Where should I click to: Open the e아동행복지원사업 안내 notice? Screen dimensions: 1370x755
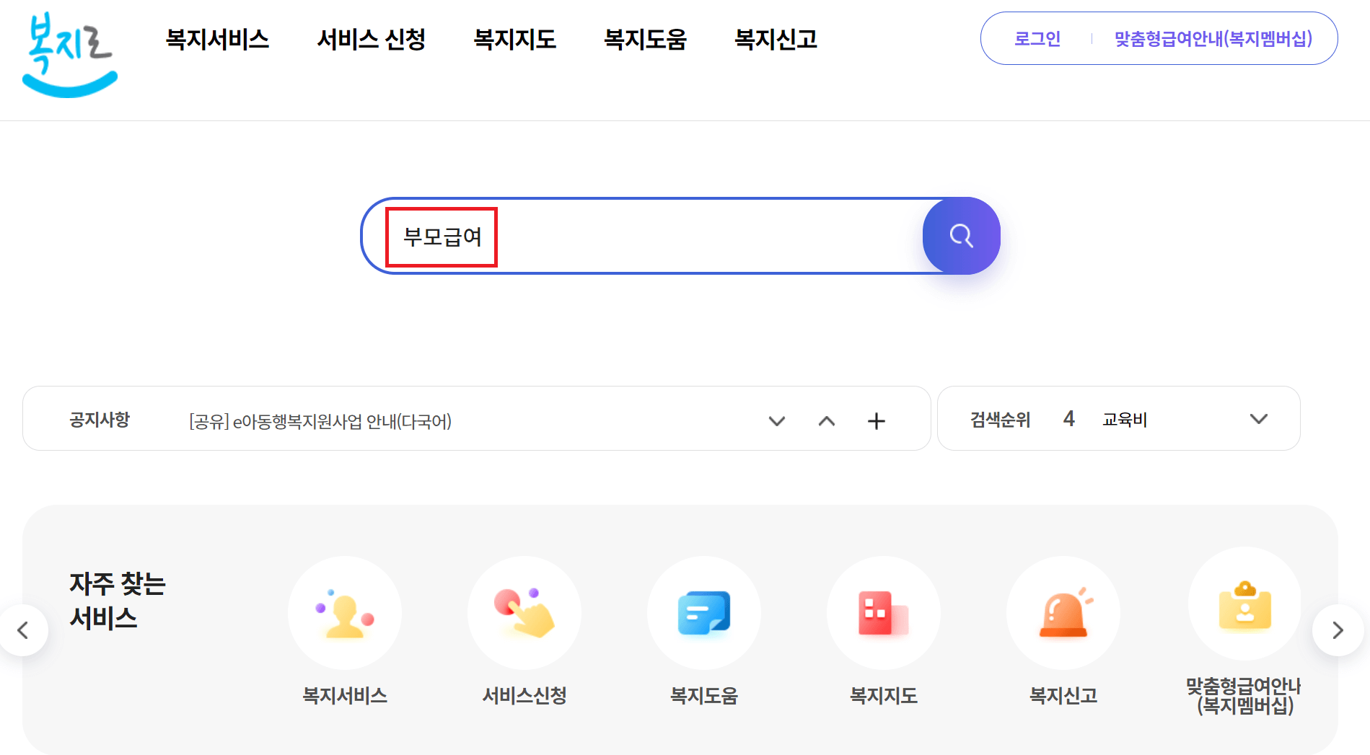[320, 421]
